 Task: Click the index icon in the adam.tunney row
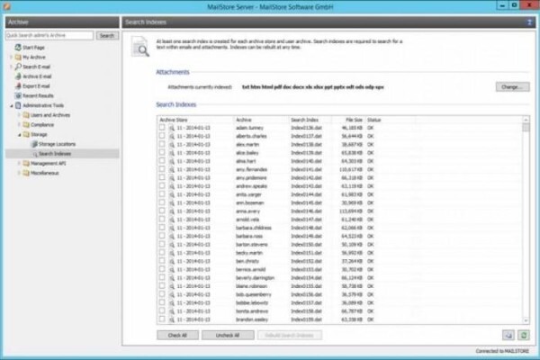coord(172,128)
